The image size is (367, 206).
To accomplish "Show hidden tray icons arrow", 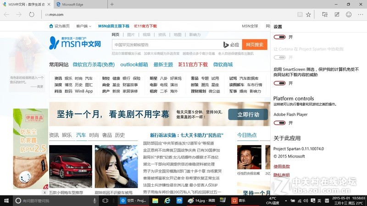I will (x=286, y=201).
